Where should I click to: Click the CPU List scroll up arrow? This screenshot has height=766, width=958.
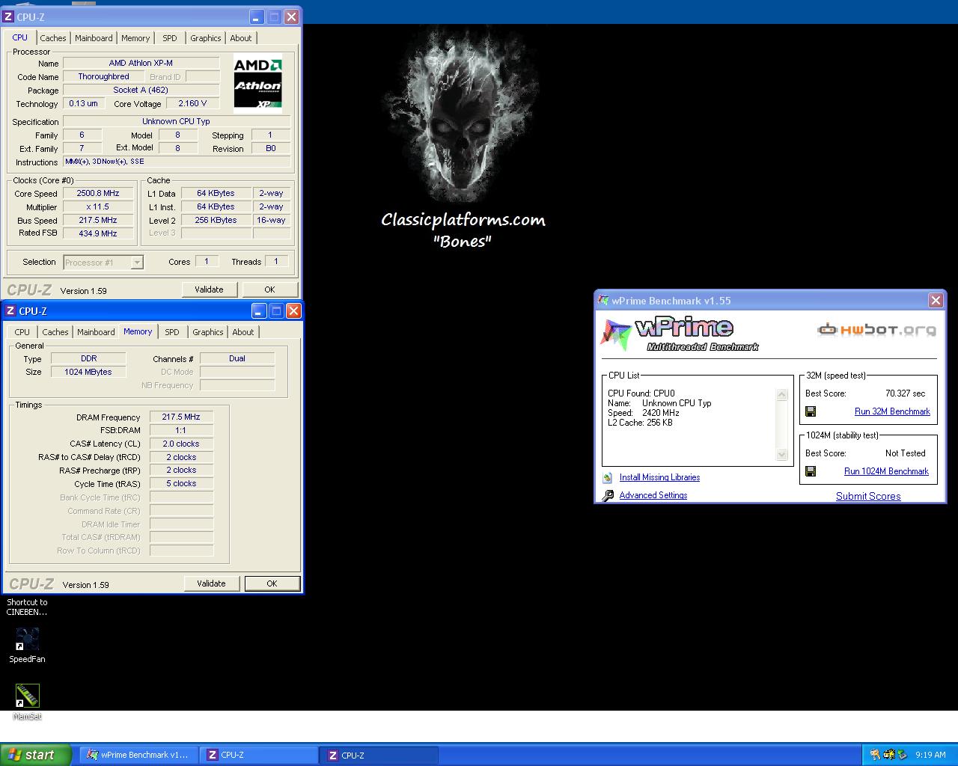point(782,394)
